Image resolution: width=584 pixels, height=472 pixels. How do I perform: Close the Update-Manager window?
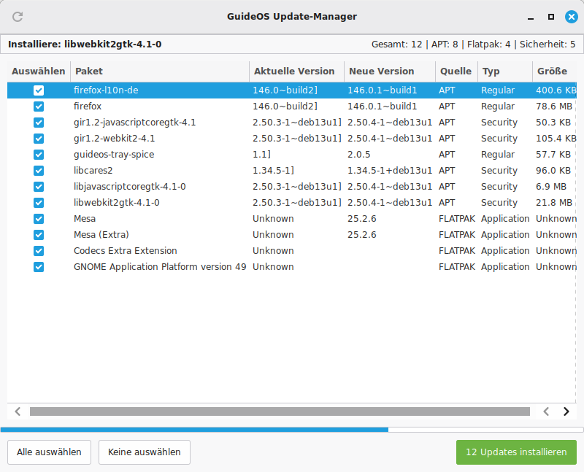click(x=571, y=16)
